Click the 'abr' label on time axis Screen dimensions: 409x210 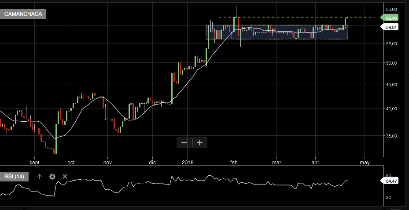pyautogui.click(x=316, y=162)
